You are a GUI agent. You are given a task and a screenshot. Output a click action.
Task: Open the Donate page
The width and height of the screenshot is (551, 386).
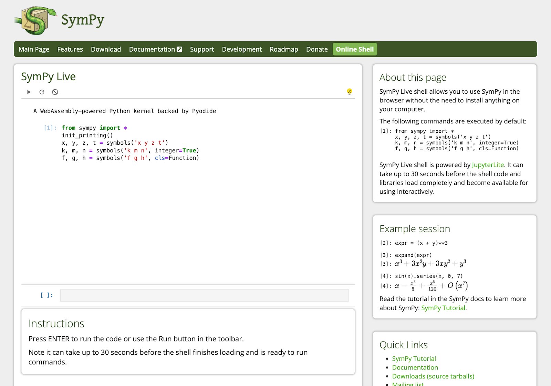[317, 49]
